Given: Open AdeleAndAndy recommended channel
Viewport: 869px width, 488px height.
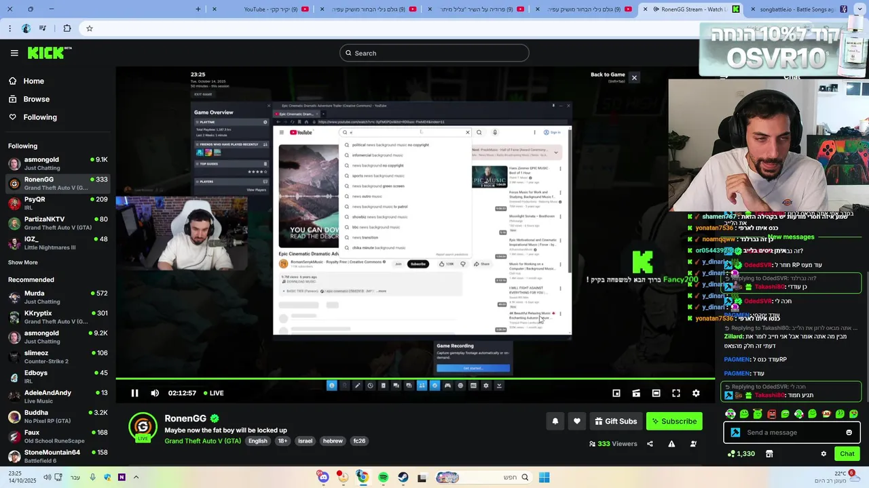Looking at the screenshot, I should pos(58,396).
